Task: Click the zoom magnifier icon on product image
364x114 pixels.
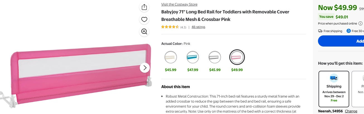Action: click(144, 31)
